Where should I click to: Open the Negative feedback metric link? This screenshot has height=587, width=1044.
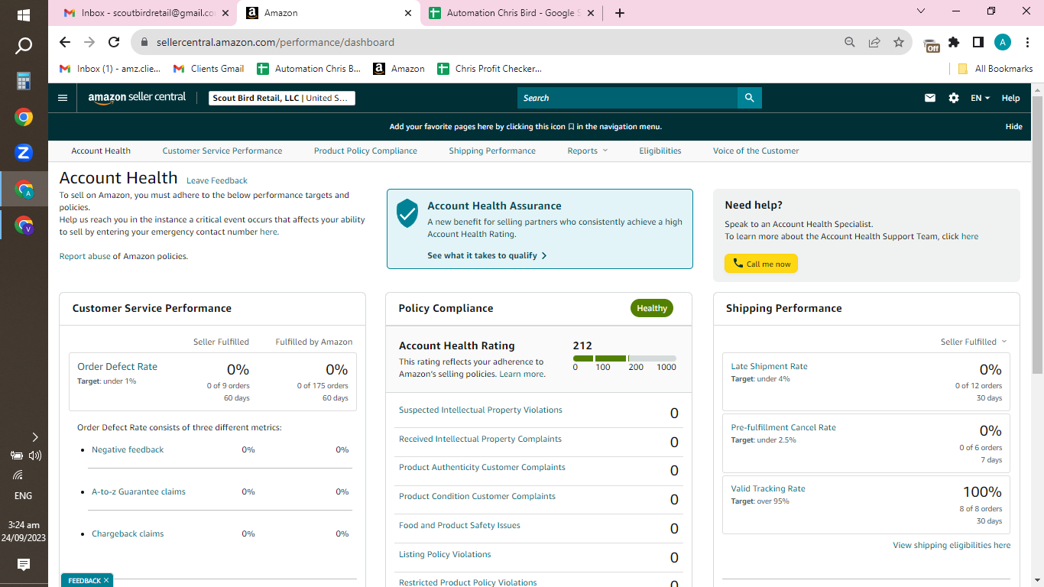(128, 449)
